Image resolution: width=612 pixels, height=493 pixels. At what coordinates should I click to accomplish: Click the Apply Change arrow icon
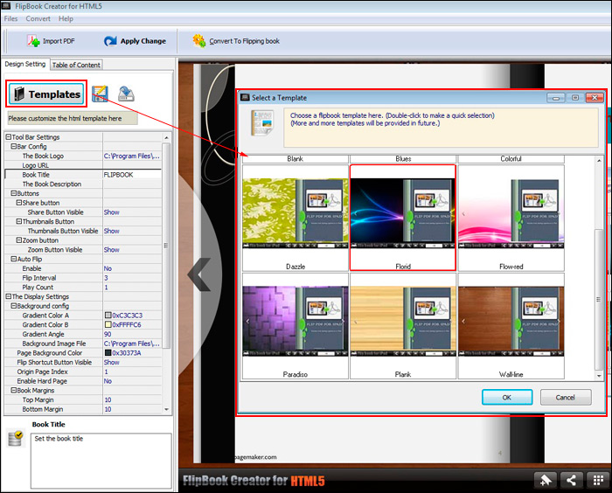click(110, 40)
